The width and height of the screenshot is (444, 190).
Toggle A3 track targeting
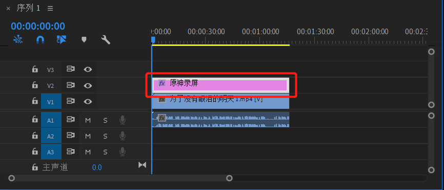(x=51, y=152)
